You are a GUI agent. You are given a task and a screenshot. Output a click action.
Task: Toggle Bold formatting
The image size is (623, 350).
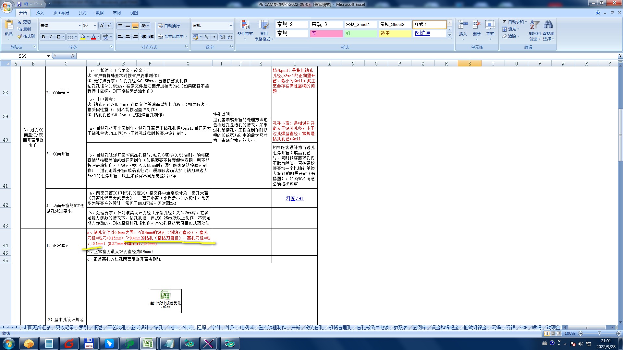click(x=43, y=37)
